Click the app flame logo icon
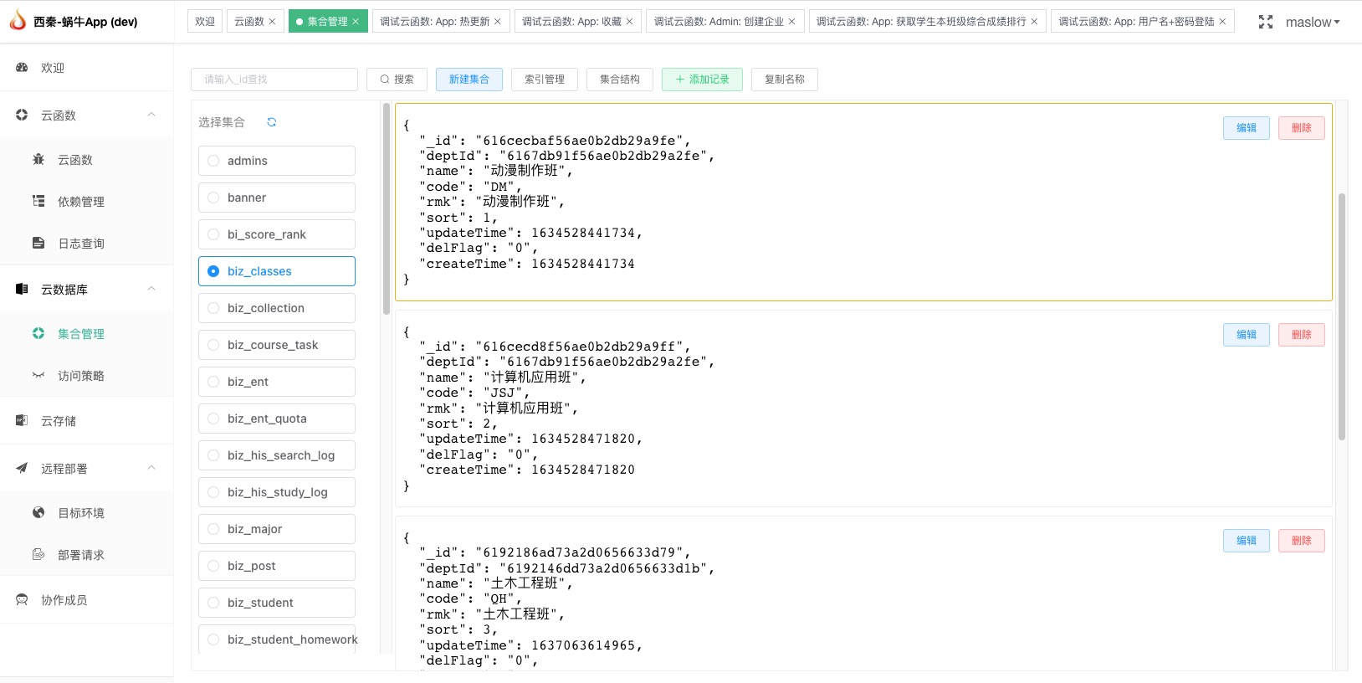The image size is (1362, 683). click(x=18, y=21)
